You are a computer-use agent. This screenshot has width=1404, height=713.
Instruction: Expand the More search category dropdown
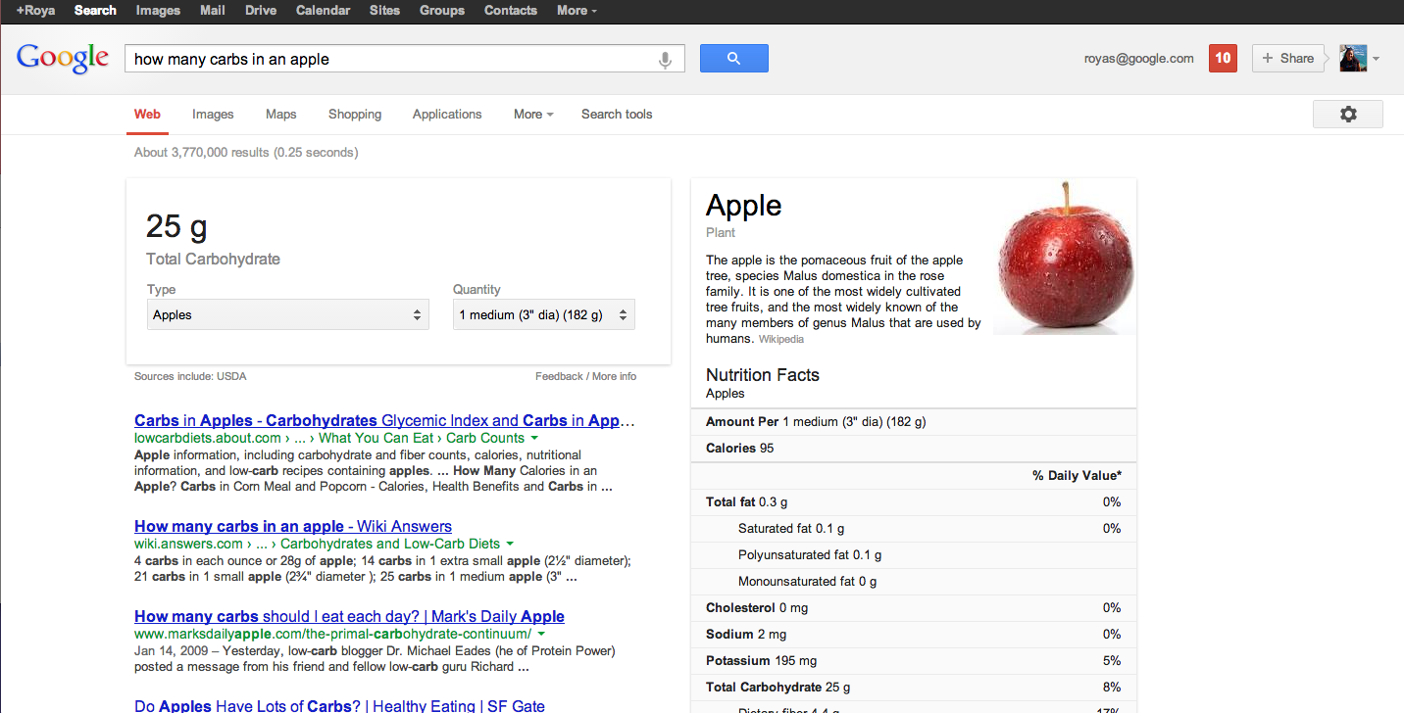click(x=533, y=115)
